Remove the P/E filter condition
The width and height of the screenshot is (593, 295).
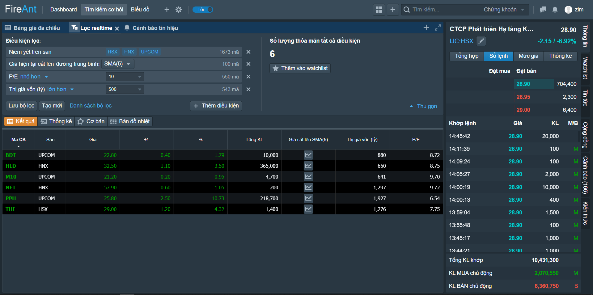[x=248, y=77]
